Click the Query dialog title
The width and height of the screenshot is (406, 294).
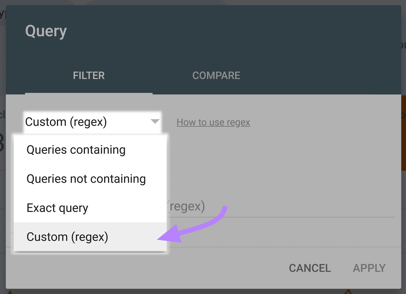(46, 31)
